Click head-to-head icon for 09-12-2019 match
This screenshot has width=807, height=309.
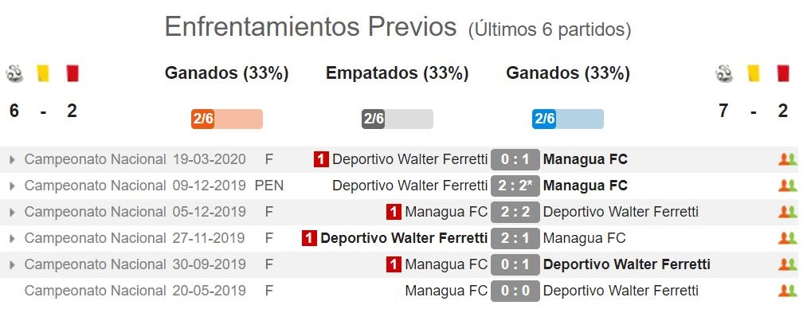787,186
